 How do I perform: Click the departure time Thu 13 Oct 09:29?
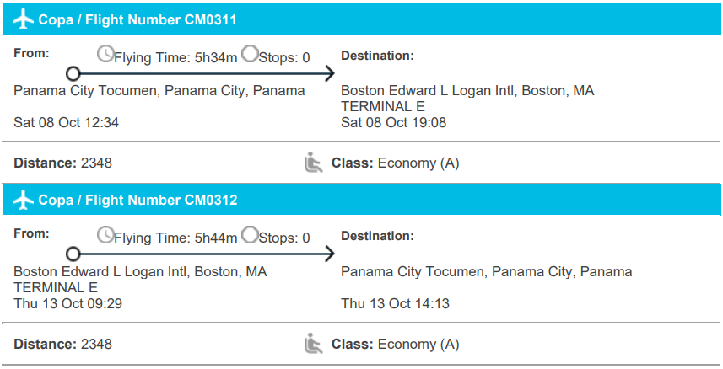pos(68,303)
